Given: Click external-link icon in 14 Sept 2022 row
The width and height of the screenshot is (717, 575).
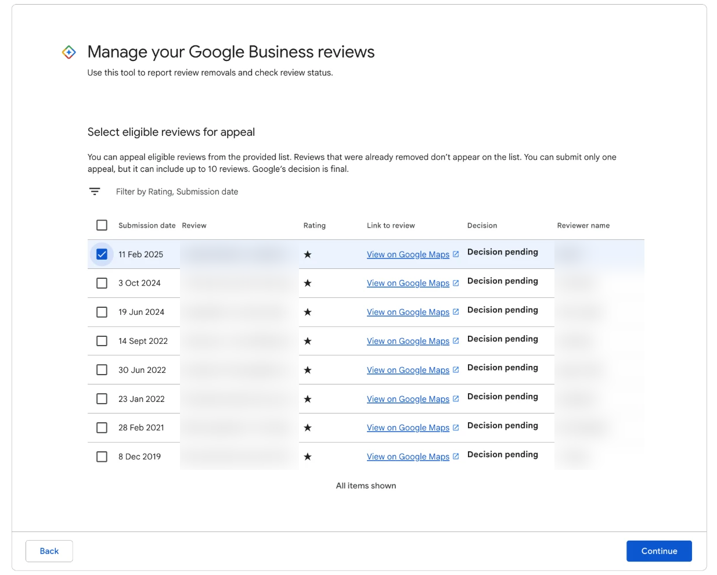Looking at the screenshot, I should 456,341.
